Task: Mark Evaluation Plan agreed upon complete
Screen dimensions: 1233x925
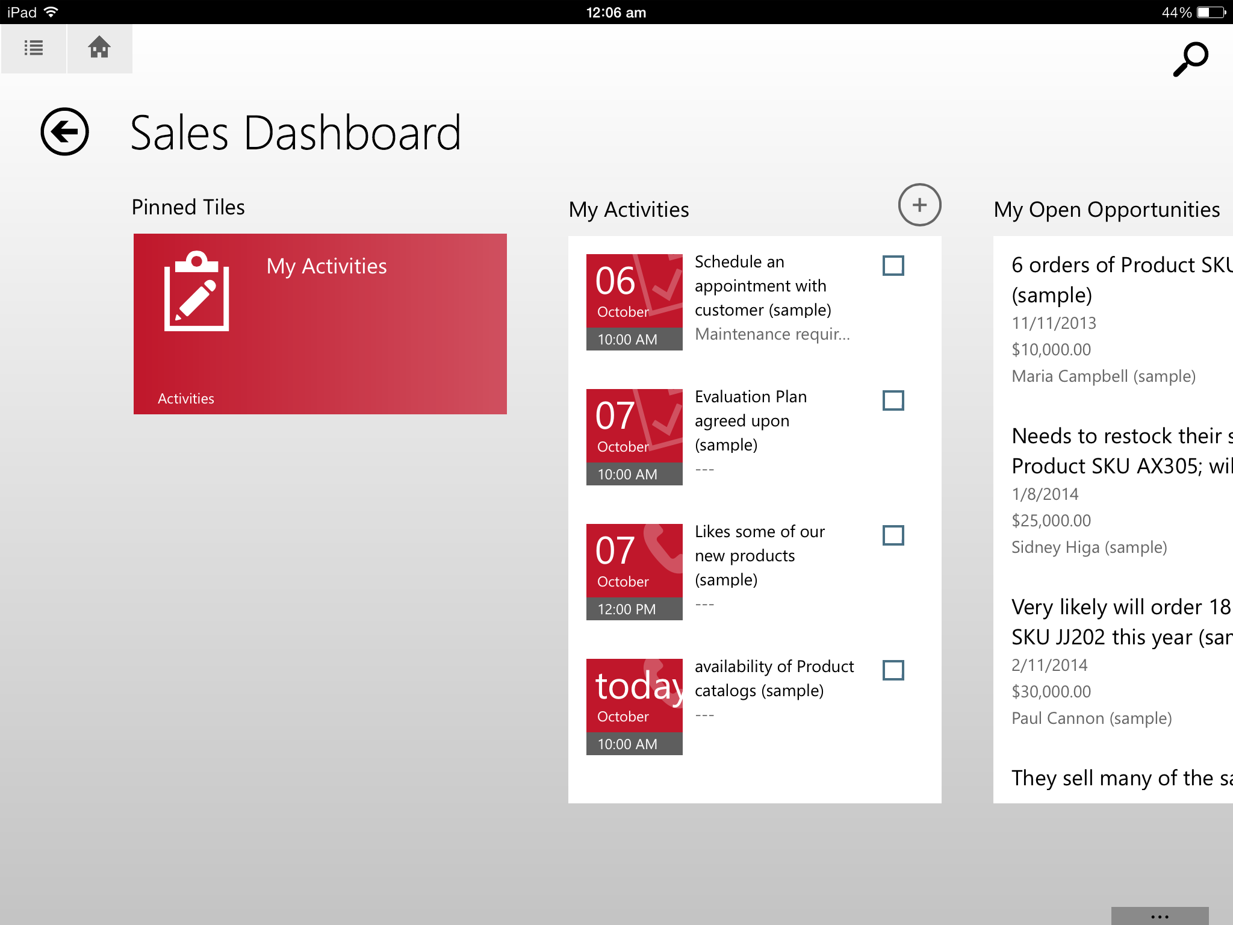Action: (x=893, y=400)
